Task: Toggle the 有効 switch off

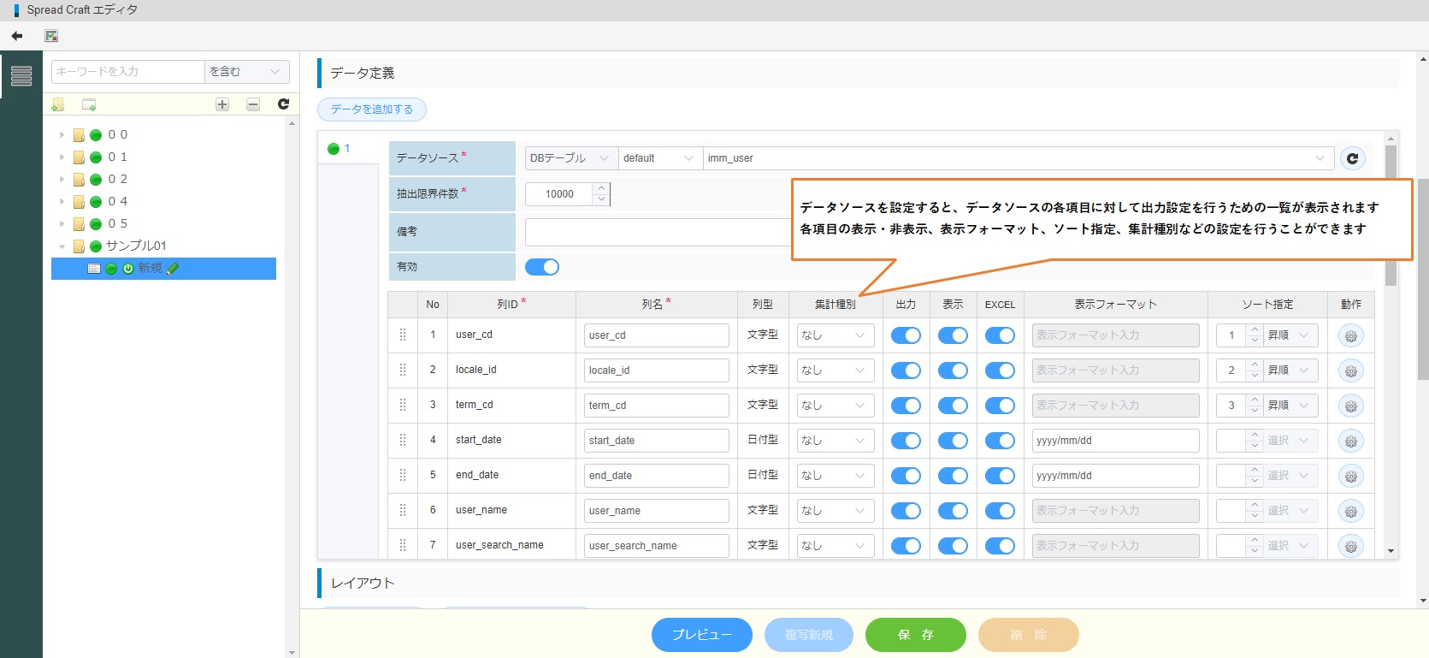Action: pyautogui.click(x=542, y=267)
